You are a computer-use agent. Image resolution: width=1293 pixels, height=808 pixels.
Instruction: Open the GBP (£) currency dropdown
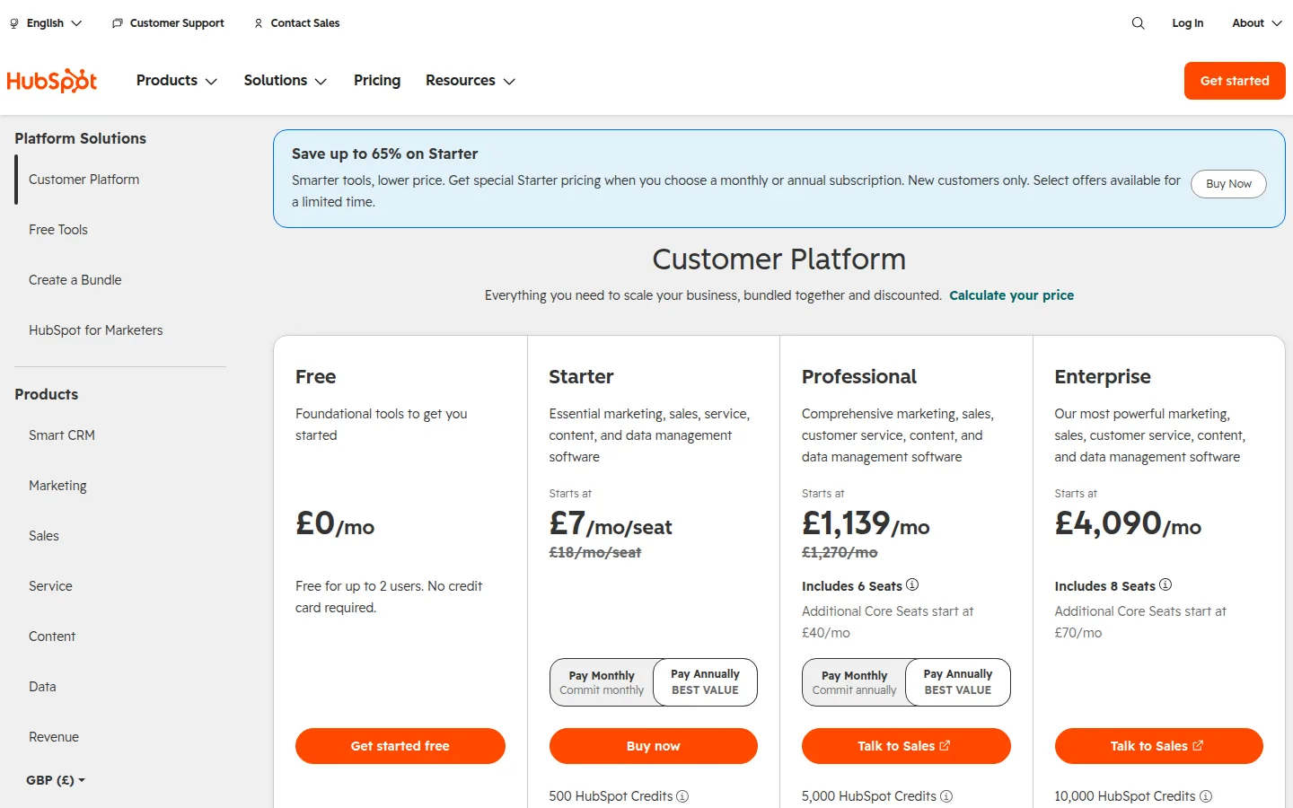coord(56,780)
